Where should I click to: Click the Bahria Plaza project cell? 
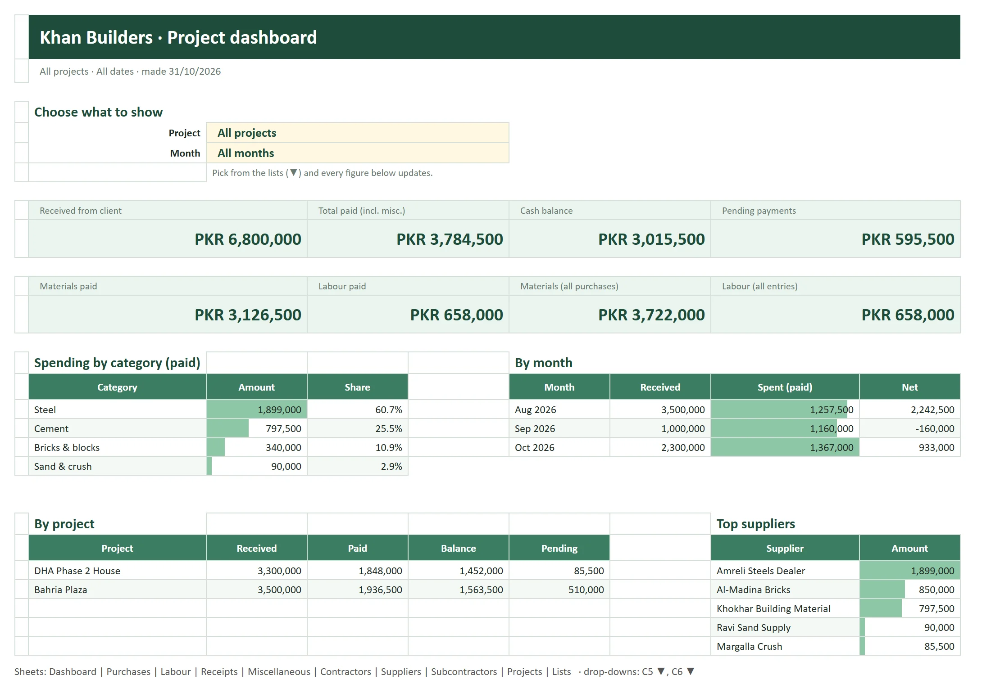(117, 589)
